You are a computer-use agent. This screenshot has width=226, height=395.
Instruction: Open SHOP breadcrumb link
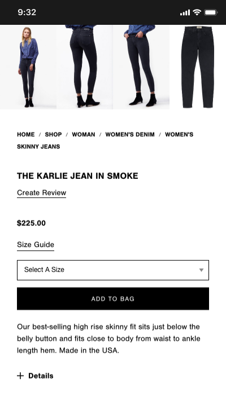53,134
